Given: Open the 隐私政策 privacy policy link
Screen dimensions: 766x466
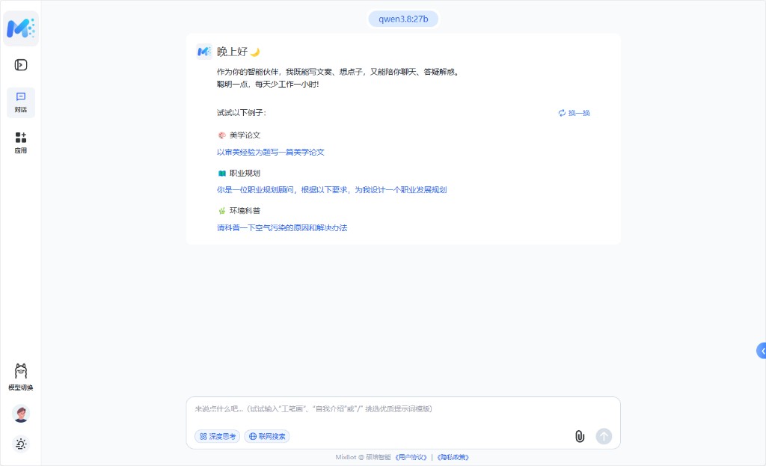Looking at the screenshot, I should pos(453,457).
